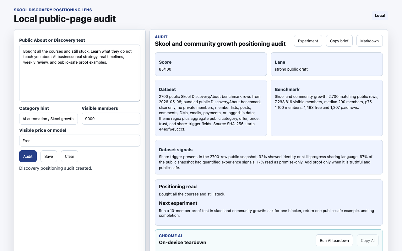Click "Bought all the courses and still stuck." under Positioning read
Viewport: 402px width, 251px height.
[x=192, y=194]
